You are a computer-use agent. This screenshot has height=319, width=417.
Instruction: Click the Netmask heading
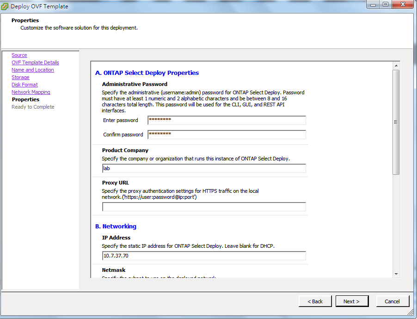point(114,270)
